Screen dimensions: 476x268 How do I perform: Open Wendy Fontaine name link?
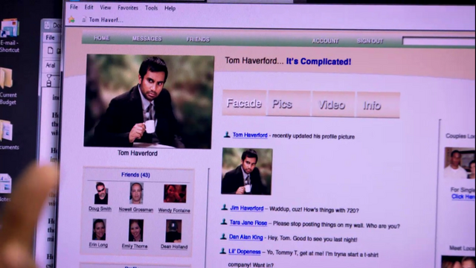pyautogui.click(x=174, y=210)
